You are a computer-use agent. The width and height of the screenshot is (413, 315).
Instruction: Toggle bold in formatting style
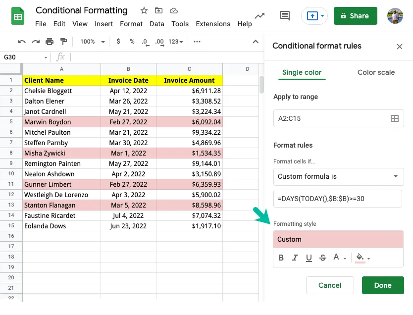pos(281,258)
